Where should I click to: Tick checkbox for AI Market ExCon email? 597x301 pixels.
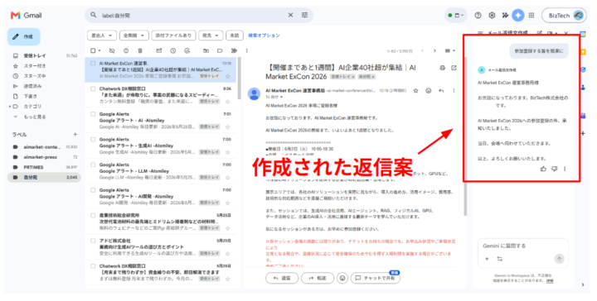(93, 64)
